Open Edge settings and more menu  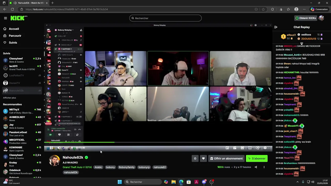(304, 9)
